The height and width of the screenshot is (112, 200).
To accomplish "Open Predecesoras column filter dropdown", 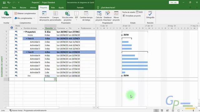I will pos(94,28).
